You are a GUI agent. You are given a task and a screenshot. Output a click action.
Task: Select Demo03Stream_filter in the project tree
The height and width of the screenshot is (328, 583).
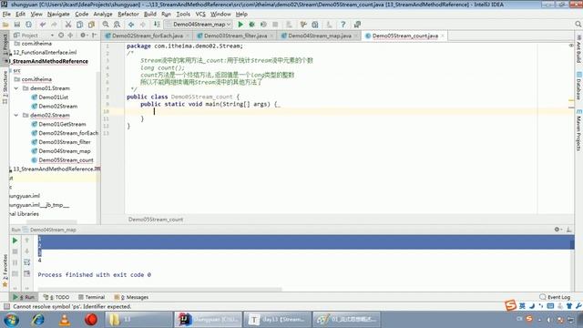point(65,142)
